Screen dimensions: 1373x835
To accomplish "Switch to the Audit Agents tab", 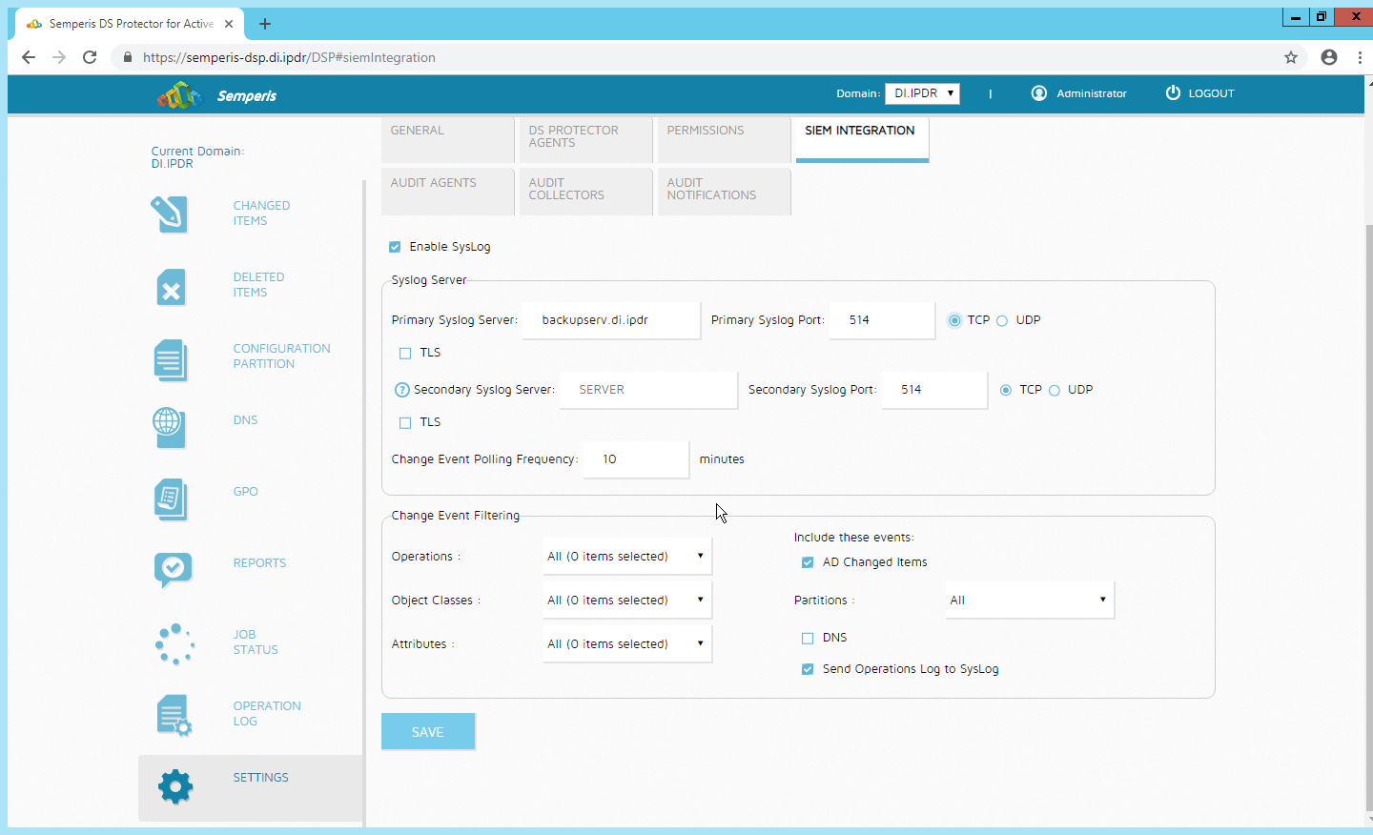I will click(447, 191).
